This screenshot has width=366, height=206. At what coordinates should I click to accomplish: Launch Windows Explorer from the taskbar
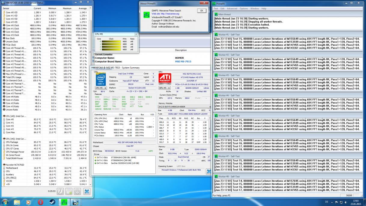click(17, 202)
